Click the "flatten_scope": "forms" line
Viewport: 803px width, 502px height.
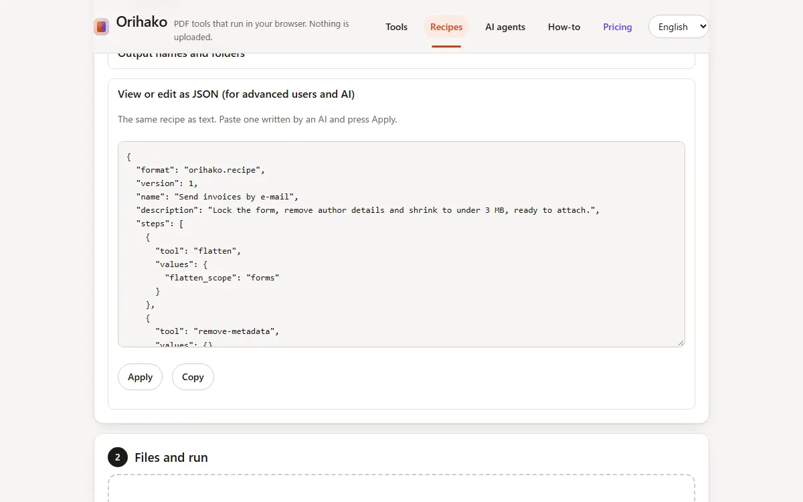pos(222,278)
